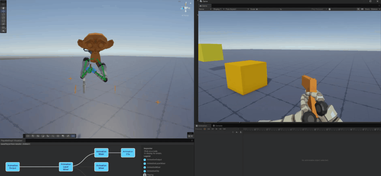
Task: Select the Rect tool in Scene toolbar
Action: point(3,21)
